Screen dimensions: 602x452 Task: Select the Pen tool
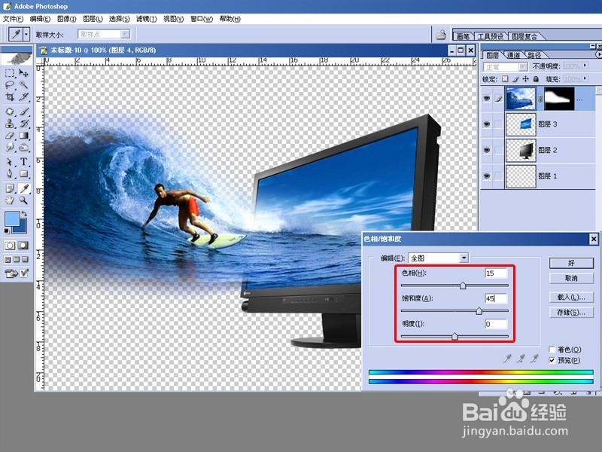[x=10, y=174]
